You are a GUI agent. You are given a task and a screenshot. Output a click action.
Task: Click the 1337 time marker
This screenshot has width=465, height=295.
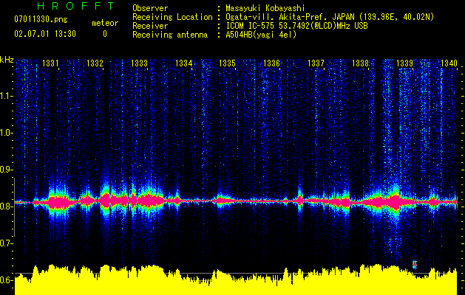316,63
